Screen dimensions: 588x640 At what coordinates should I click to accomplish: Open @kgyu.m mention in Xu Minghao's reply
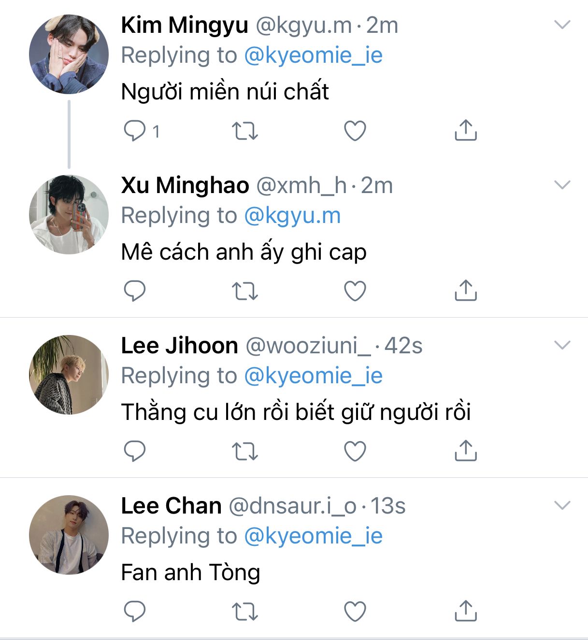[292, 216]
